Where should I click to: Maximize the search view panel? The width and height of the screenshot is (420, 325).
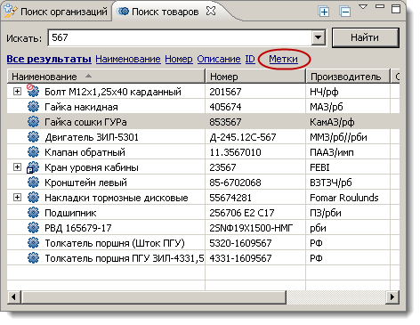[396, 9]
